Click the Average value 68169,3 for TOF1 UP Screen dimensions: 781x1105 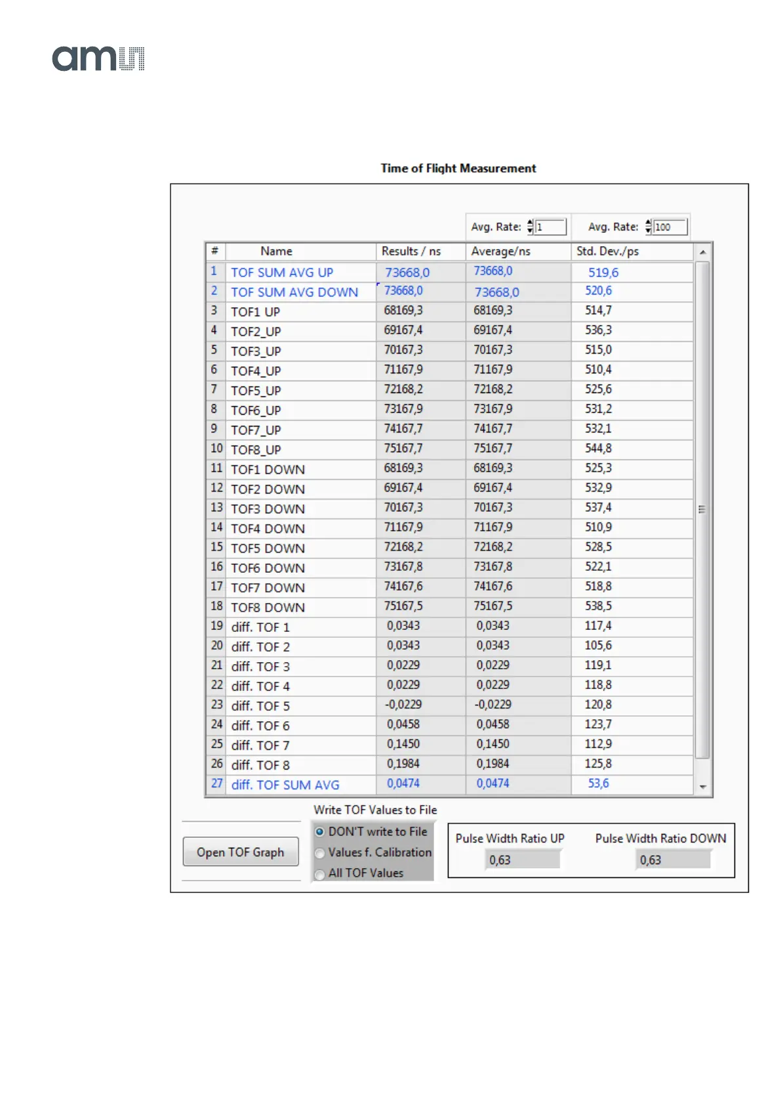tap(493, 310)
